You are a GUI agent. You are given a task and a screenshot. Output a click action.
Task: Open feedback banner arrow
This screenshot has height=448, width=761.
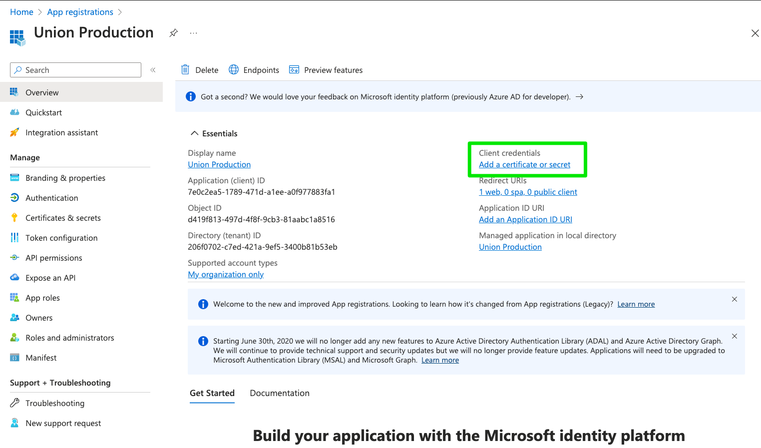click(x=579, y=97)
